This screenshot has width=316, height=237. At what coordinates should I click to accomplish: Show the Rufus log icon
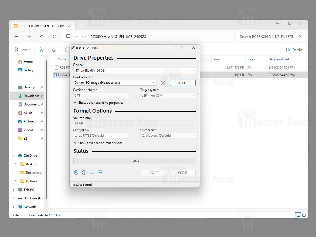[x=100, y=172]
